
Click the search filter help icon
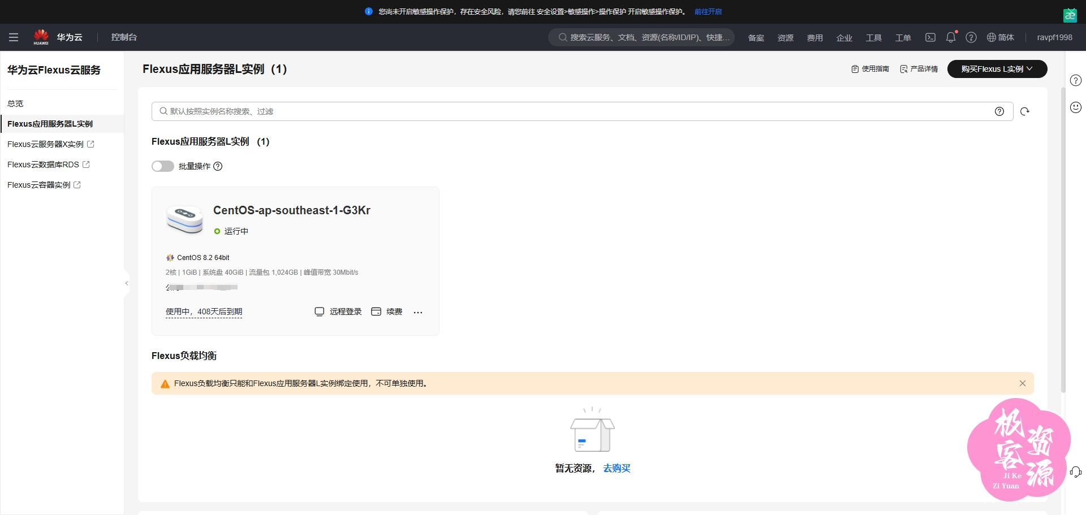[999, 111]
